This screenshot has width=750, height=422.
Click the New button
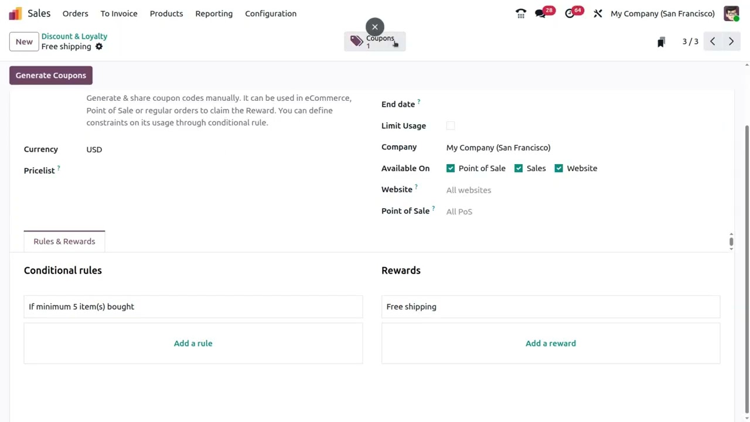coord(24,42)
